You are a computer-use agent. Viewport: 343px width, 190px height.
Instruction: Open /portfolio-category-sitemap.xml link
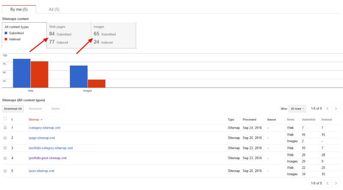click(x=51, y=148)
